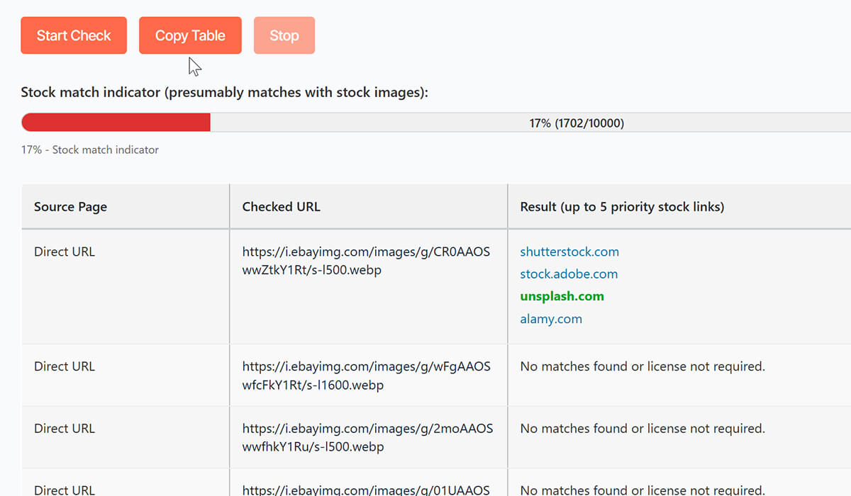Click the Stock match indicator heading text
Viewport: 851px width, 496px height.
pos(224,92)
